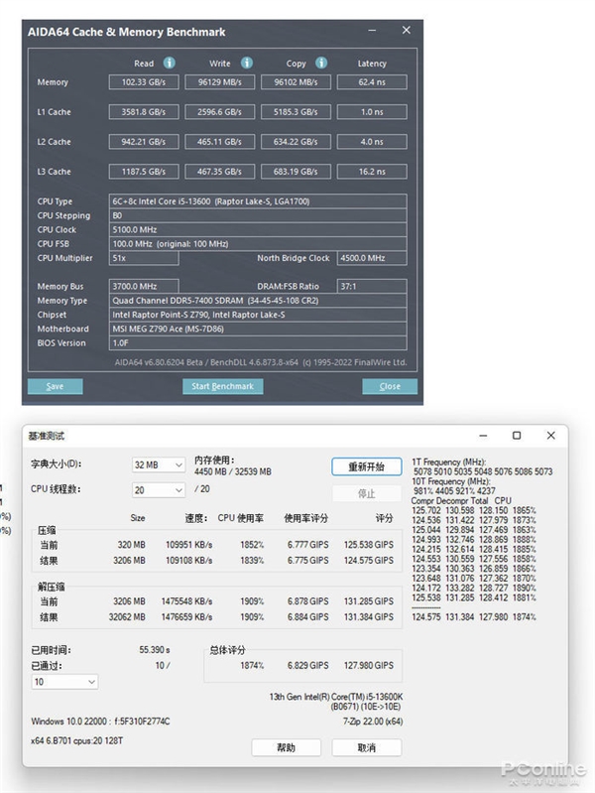Minimize the 7-Zip benchmark window
595x793 pixels.
click(x=483, y=436)
